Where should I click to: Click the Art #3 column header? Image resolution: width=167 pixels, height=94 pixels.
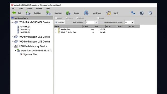[x=134, y=26]
